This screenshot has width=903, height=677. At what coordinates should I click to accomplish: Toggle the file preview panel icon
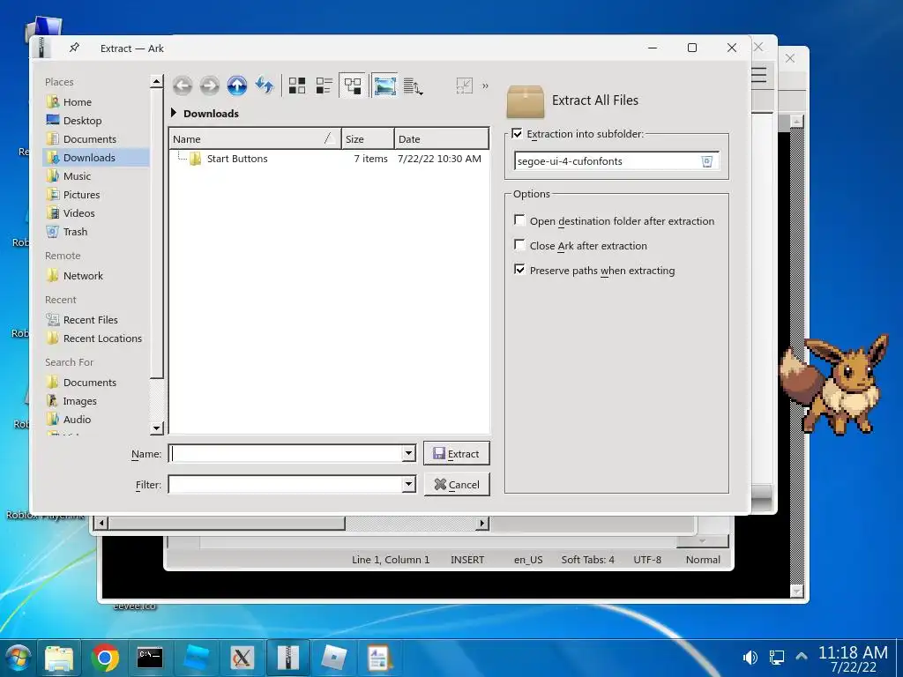coord(384,86)
